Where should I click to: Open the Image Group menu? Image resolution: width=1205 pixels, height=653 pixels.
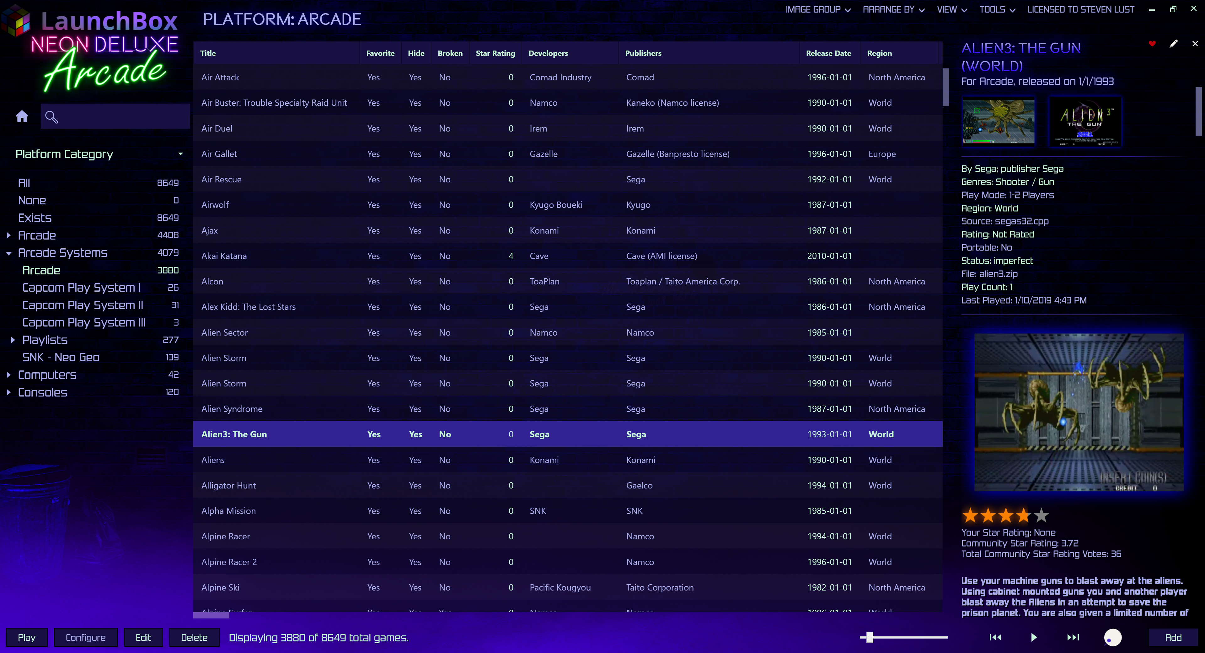coord(818,9)
